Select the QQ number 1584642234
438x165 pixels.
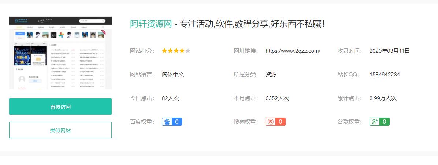pos(385,75)
